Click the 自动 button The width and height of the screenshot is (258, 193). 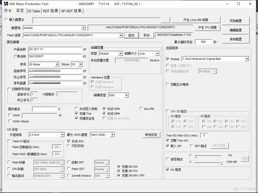click(131, 35)
